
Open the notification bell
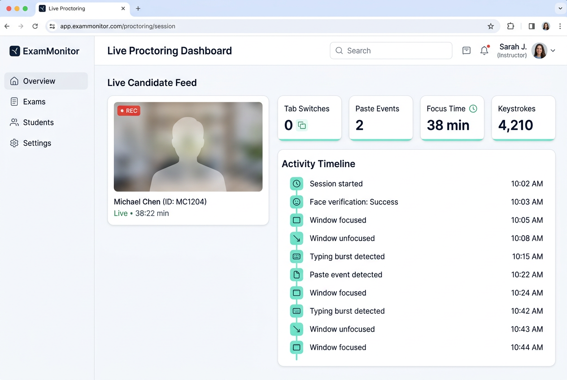pyautogui.click(x=484, y=51)
